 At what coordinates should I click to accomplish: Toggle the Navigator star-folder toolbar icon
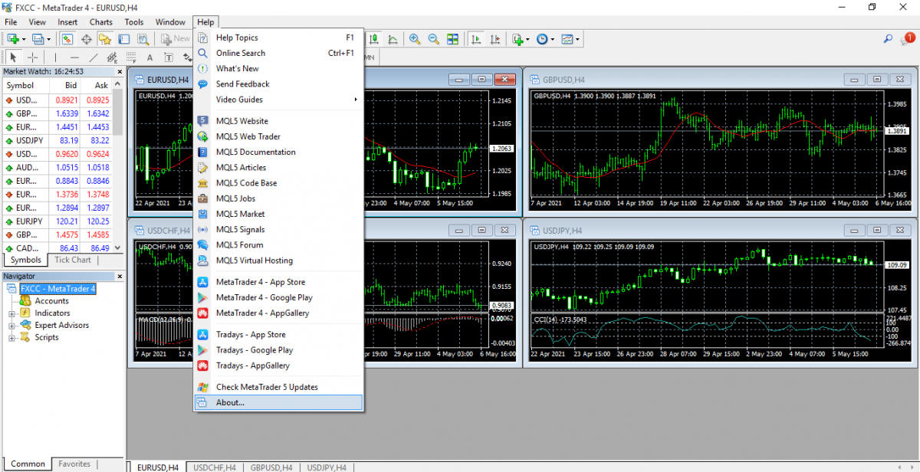tap(105, 38)
